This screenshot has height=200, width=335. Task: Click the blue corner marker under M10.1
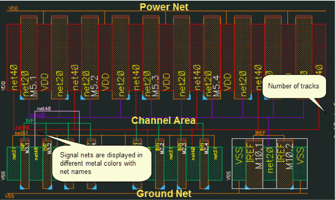click(247, 187)
